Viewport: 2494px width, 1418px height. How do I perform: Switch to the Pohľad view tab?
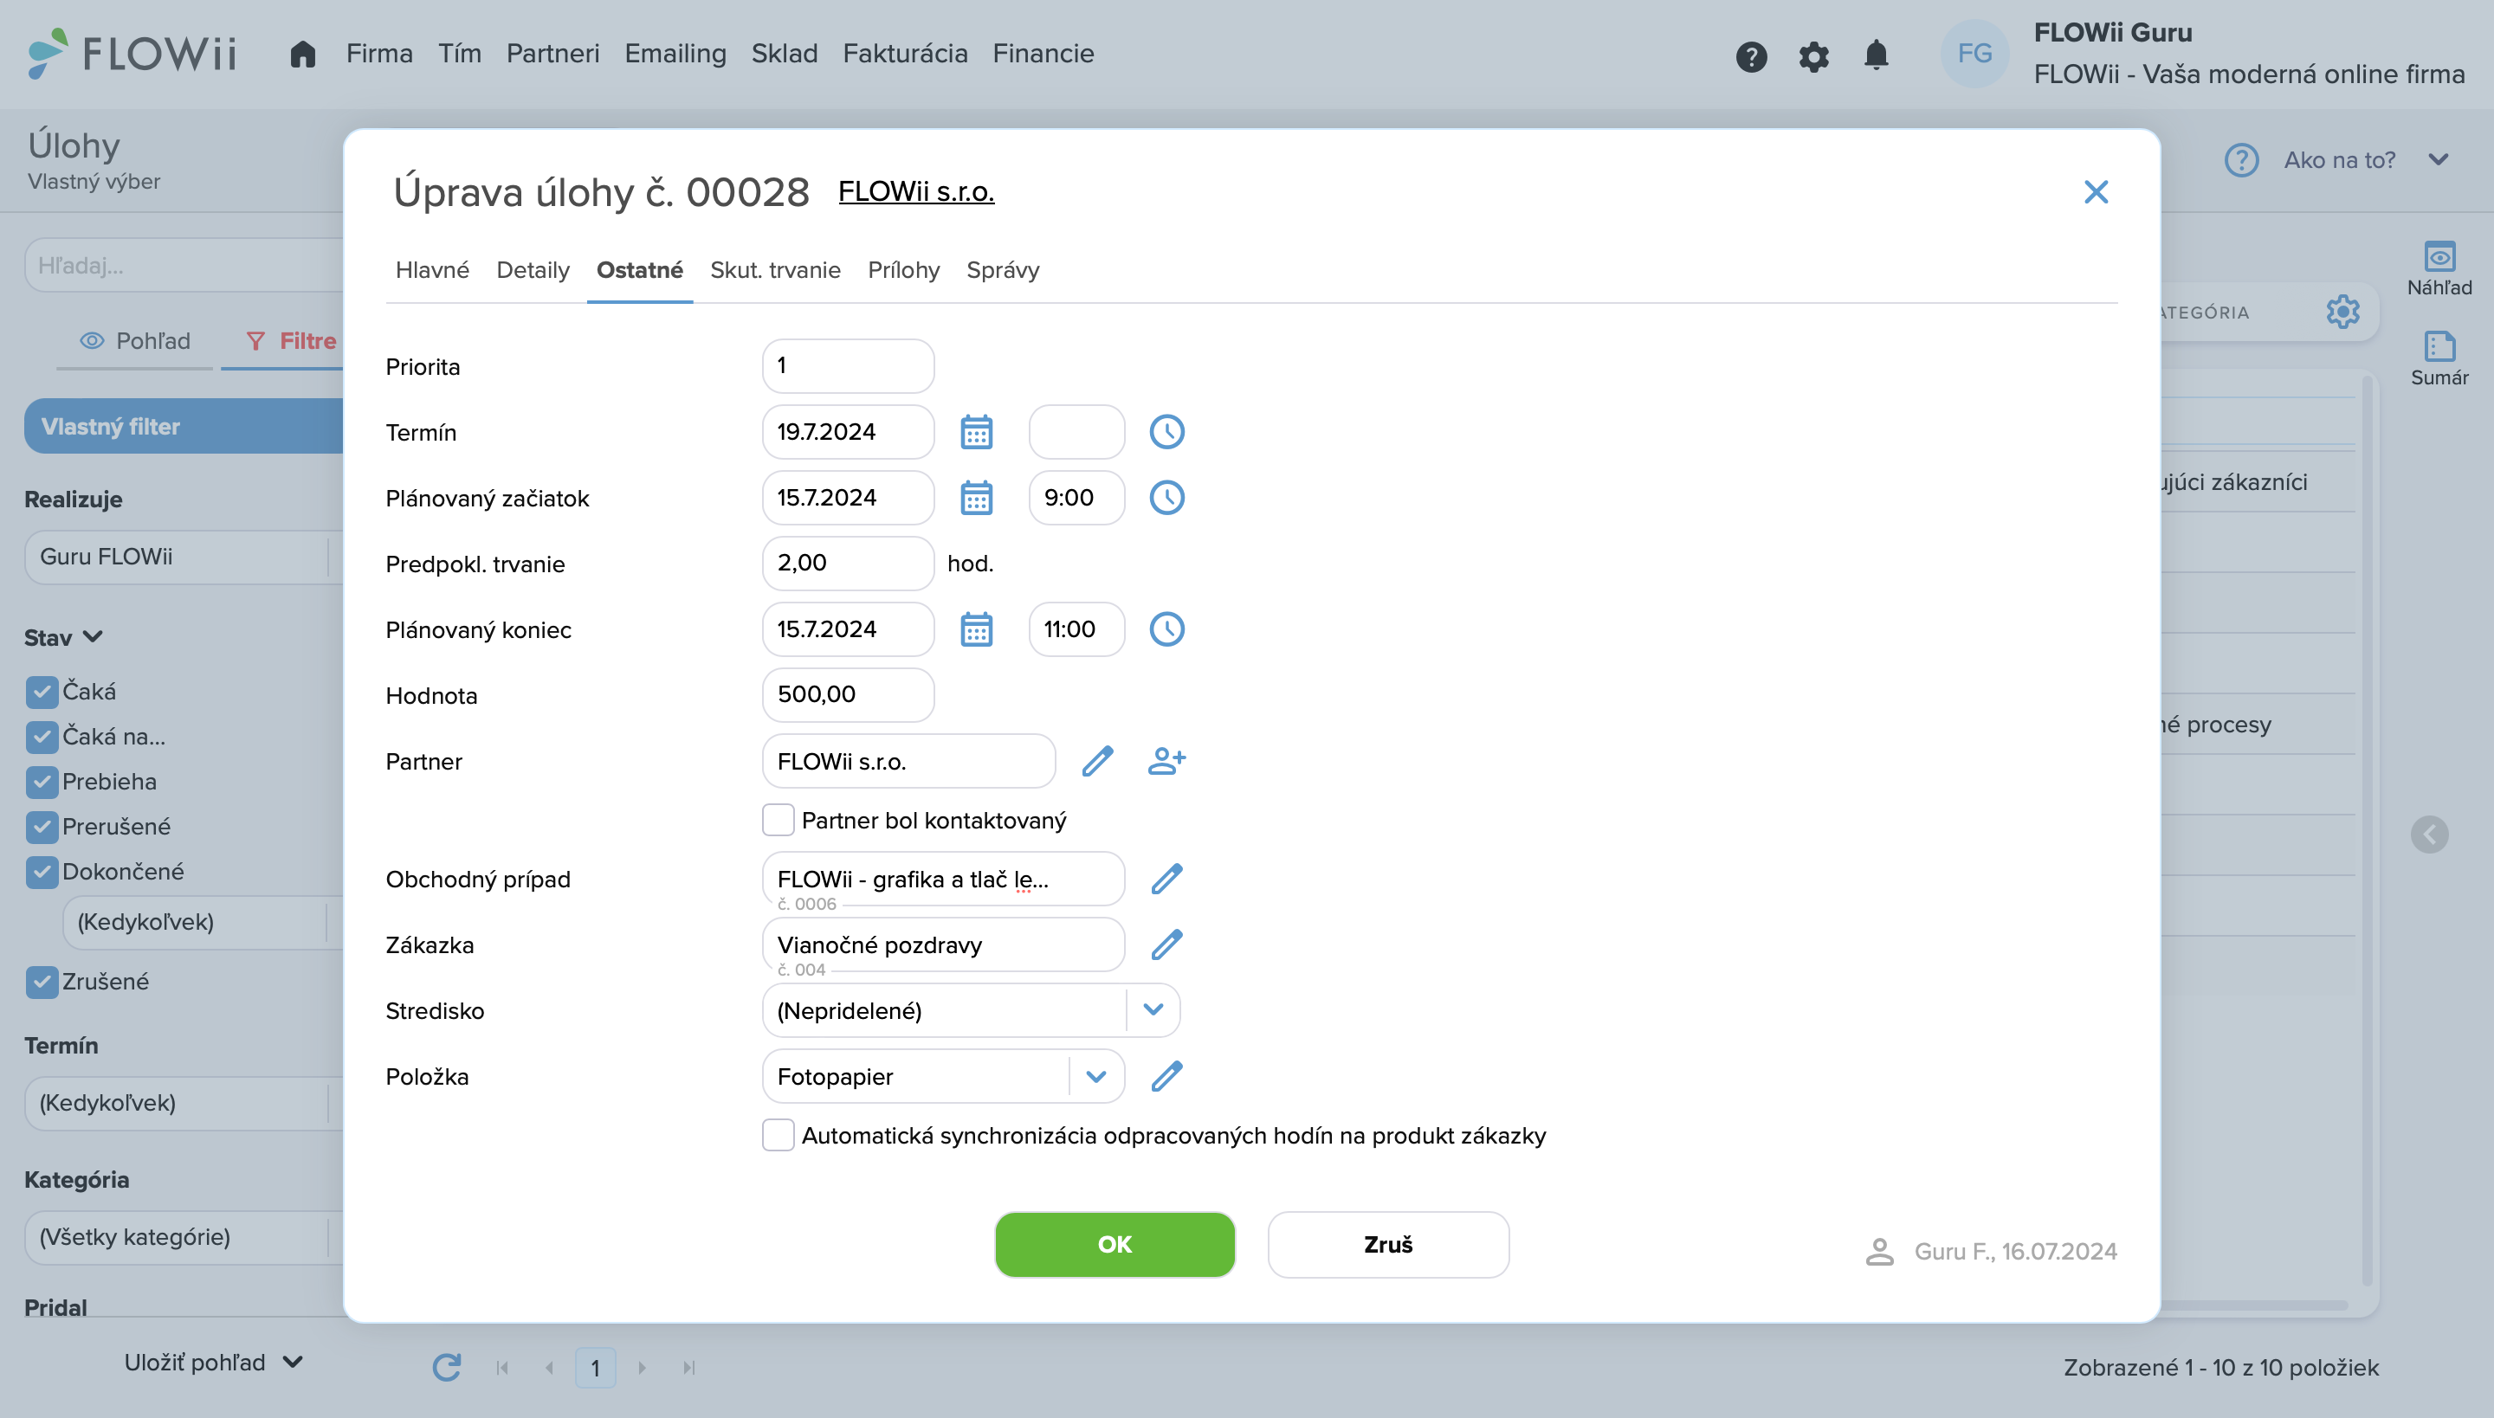(134, 341)
